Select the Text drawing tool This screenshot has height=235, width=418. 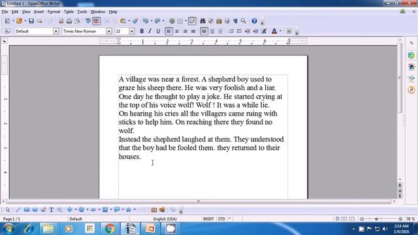pyautogui.click(x=51, y=210)
